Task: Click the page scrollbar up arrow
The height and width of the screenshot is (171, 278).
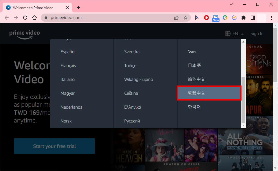Action: (275, 26)
